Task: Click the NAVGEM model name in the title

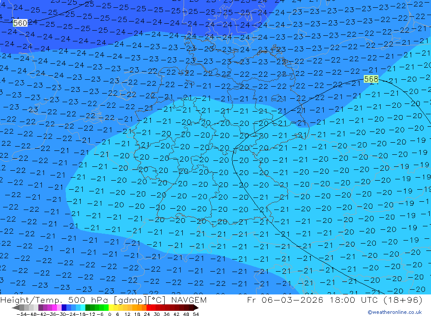Action: pyautogui.click(x=189, y=300)
